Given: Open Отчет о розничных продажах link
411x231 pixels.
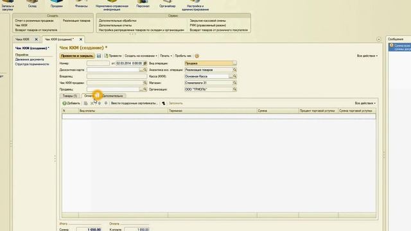Looking at the screenshot, I should (x=34, y=21).
